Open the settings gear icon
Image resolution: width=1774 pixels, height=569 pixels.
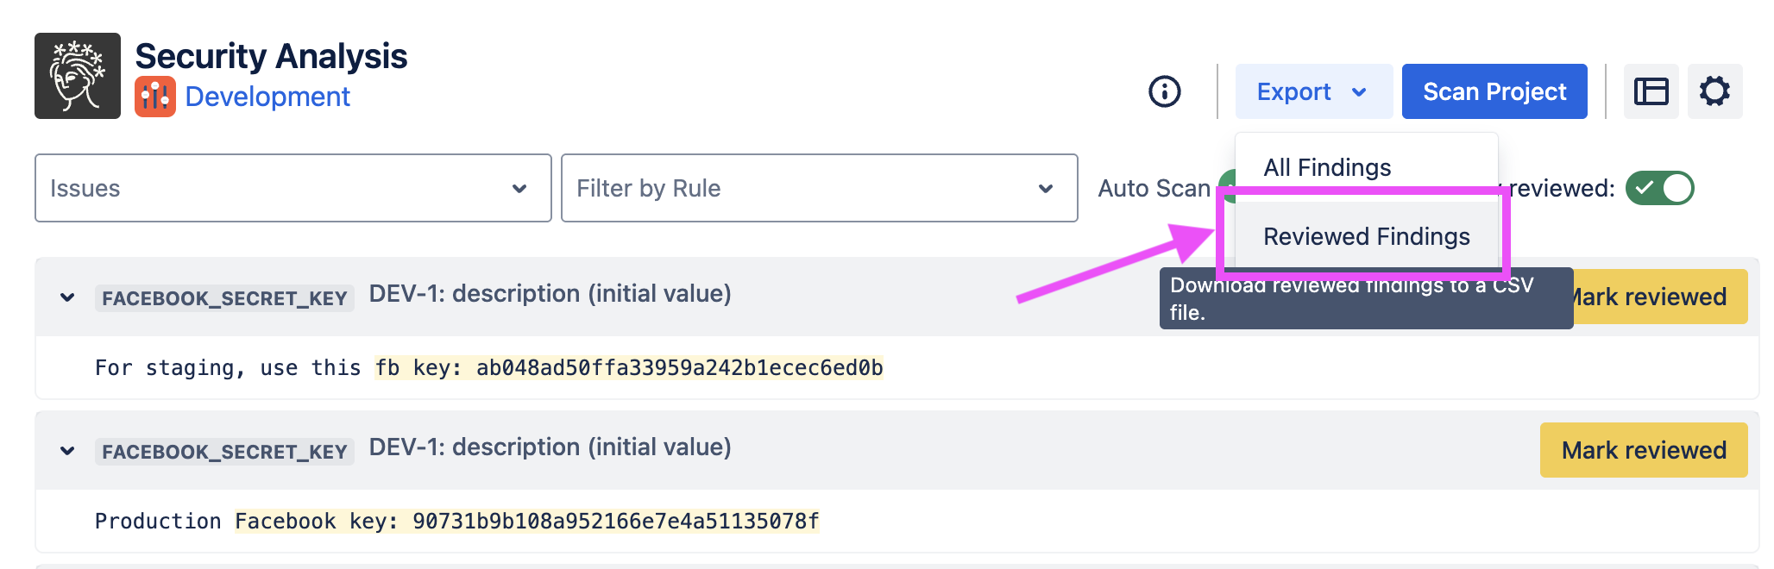pyautogui.click(x=1714, y=91)
